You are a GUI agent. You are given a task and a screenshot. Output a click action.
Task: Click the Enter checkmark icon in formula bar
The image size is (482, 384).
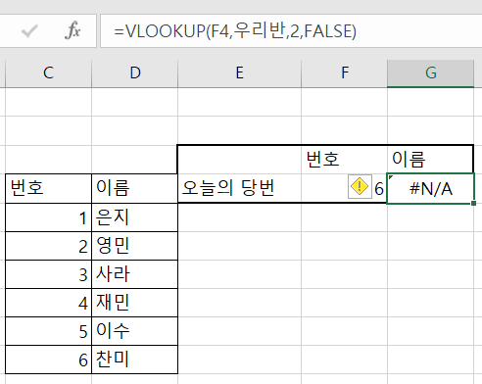[x=29, y=31]
